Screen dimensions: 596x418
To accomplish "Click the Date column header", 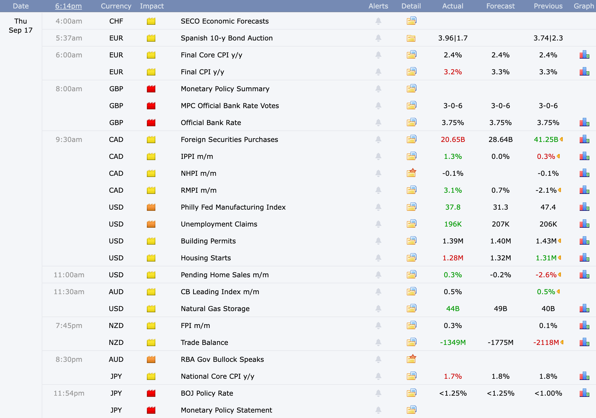I will (x=21, y=6).
